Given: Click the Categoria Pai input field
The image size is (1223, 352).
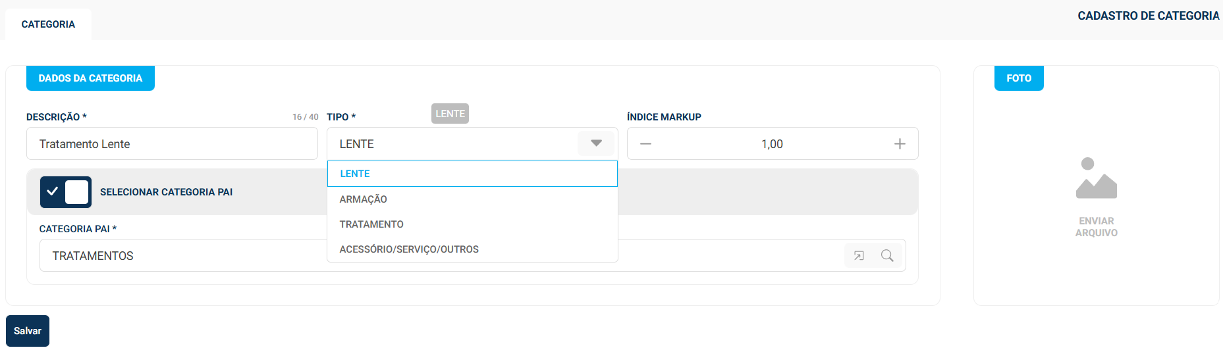Looking at the screenshot, I should pos(178,256).
